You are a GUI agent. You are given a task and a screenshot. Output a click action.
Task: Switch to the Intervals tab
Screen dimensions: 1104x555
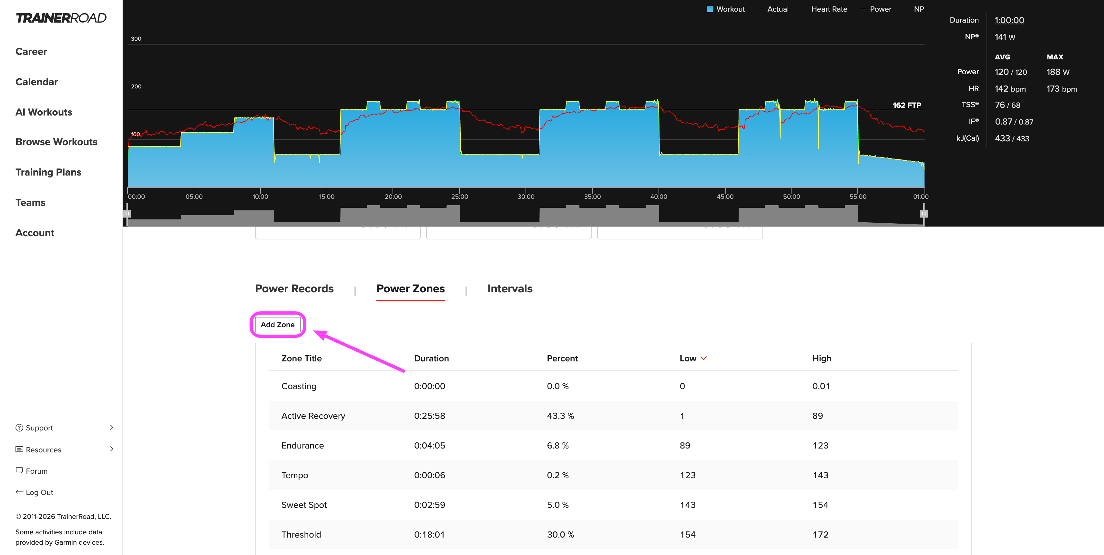coord(510,289)
